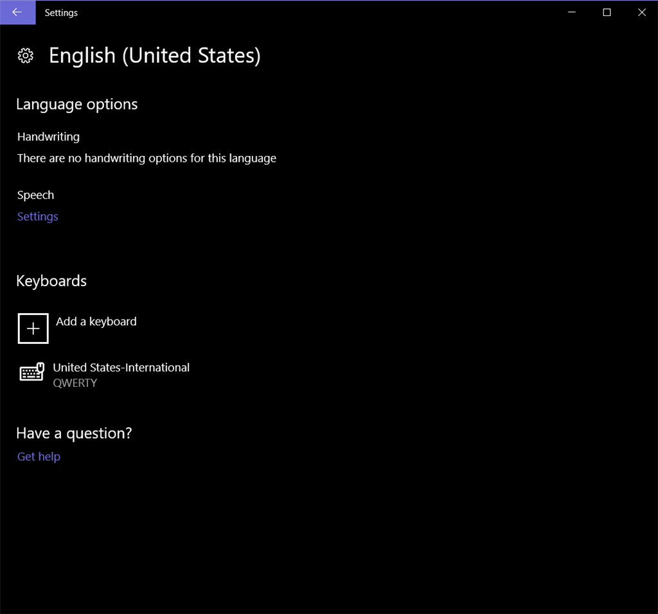Click the English (United States) page title

154,55
